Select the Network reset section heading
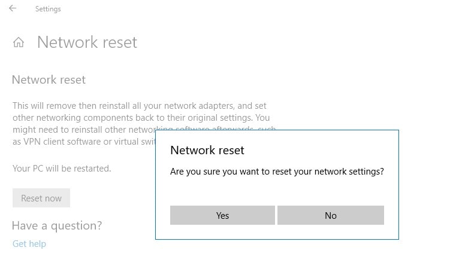 pyautogui.click(x=49, y=80)
